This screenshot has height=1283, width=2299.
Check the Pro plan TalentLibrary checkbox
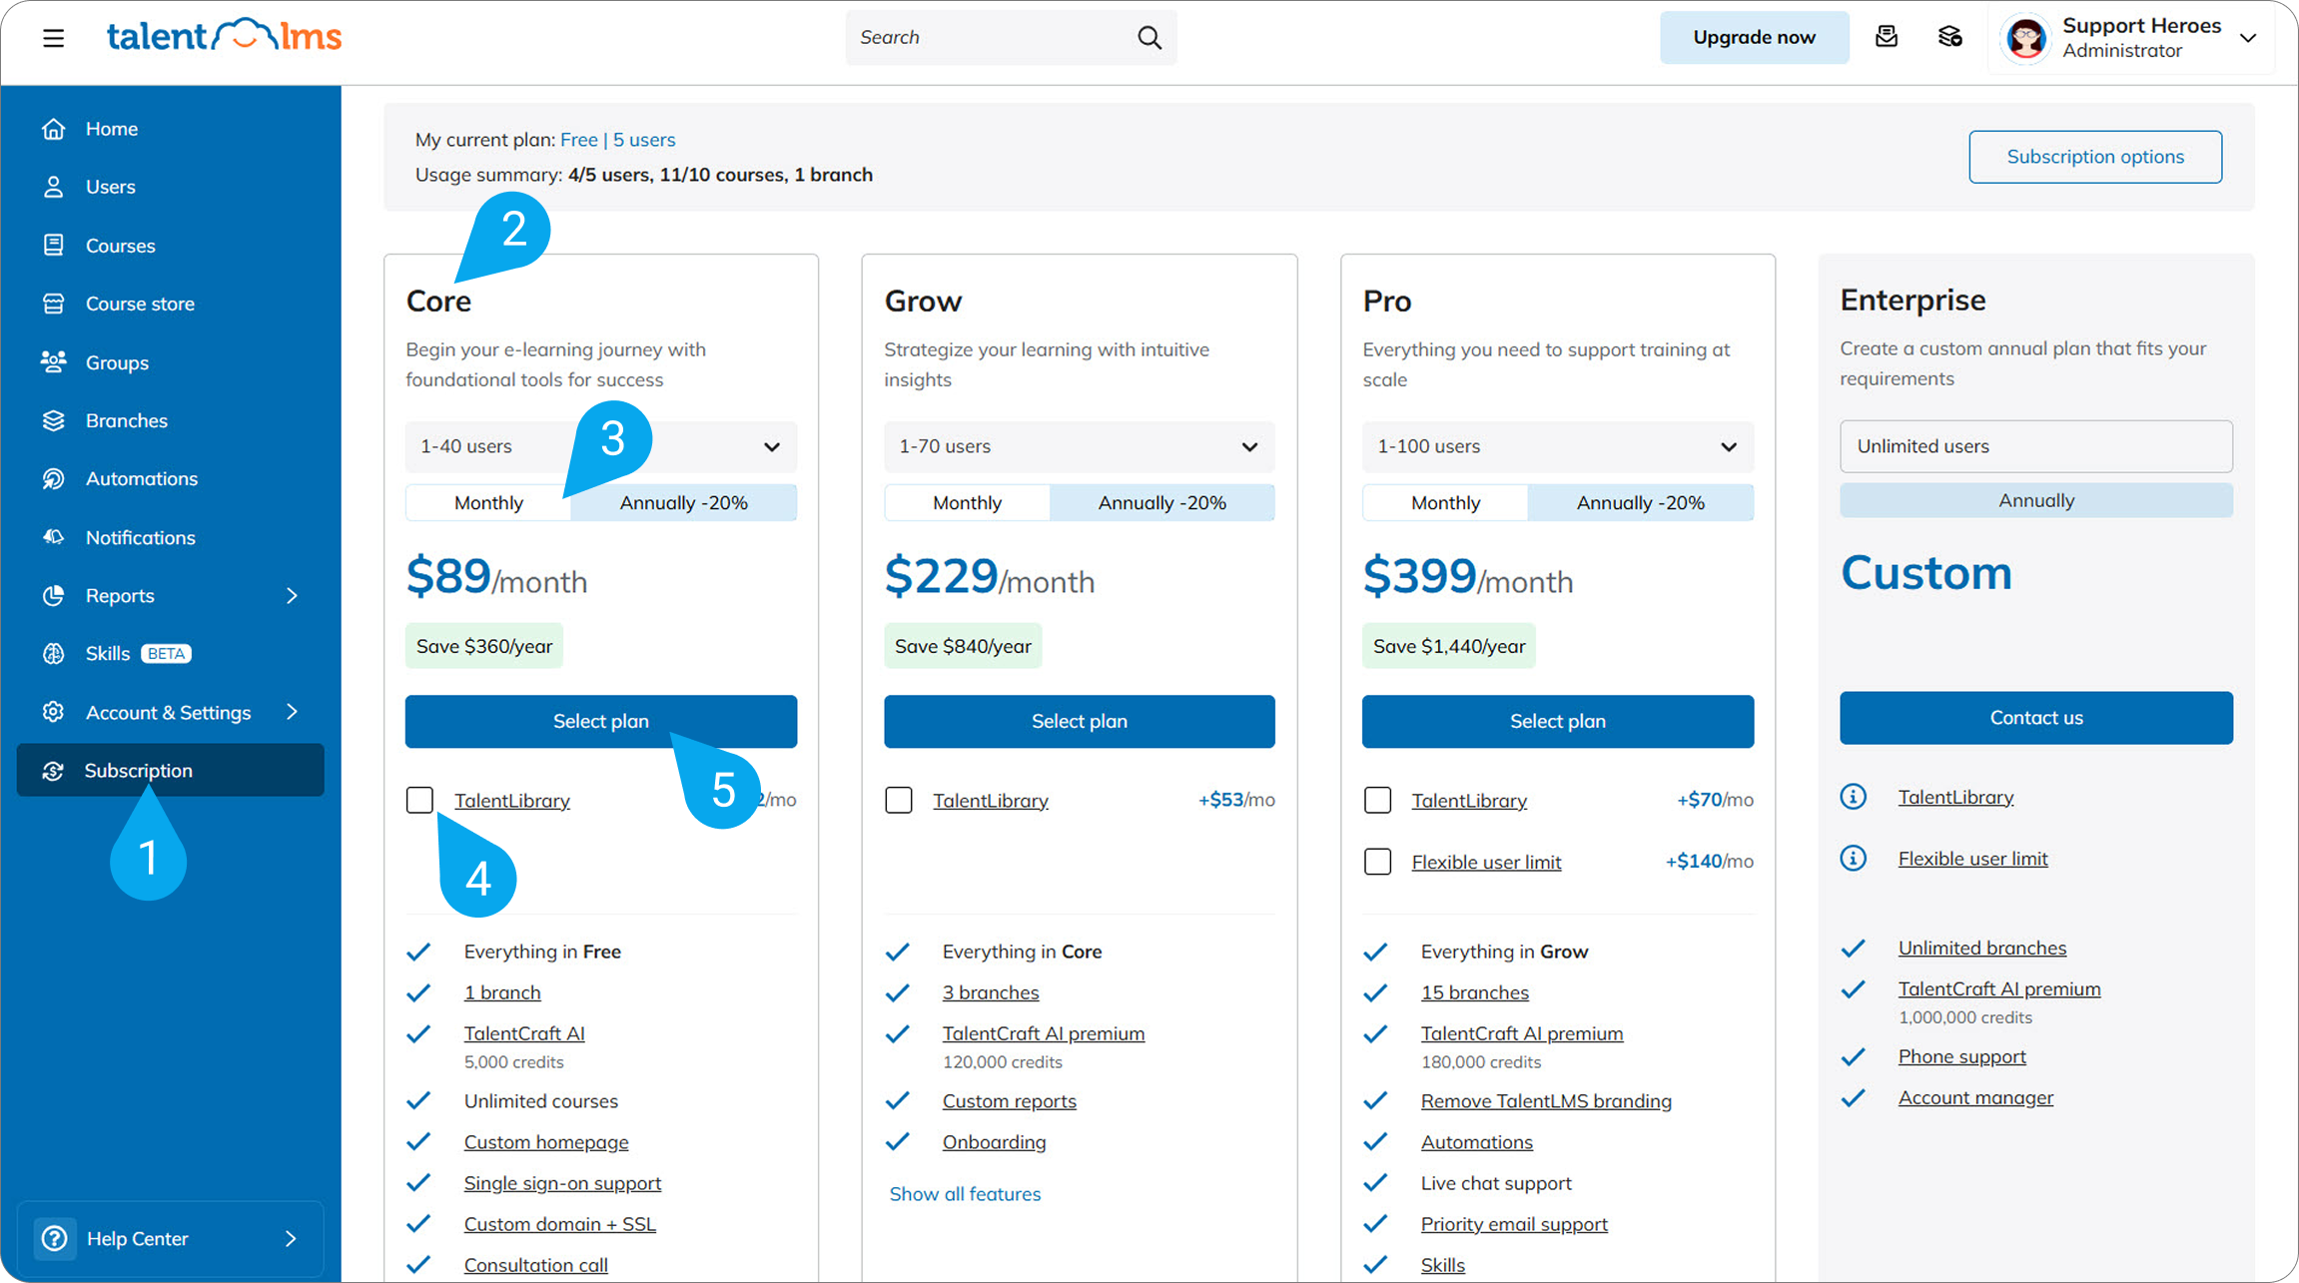click(1377, 800)
